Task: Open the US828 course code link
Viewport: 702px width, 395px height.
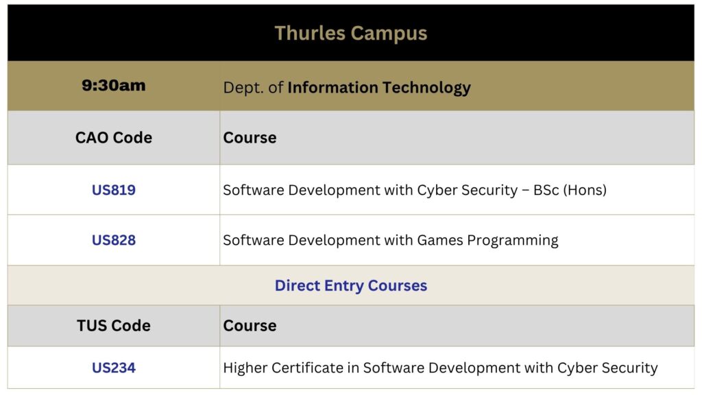Action: (x=114, y=240)
